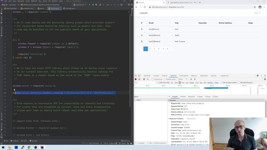
Task: Select the app.js request row
Action: 151,100
